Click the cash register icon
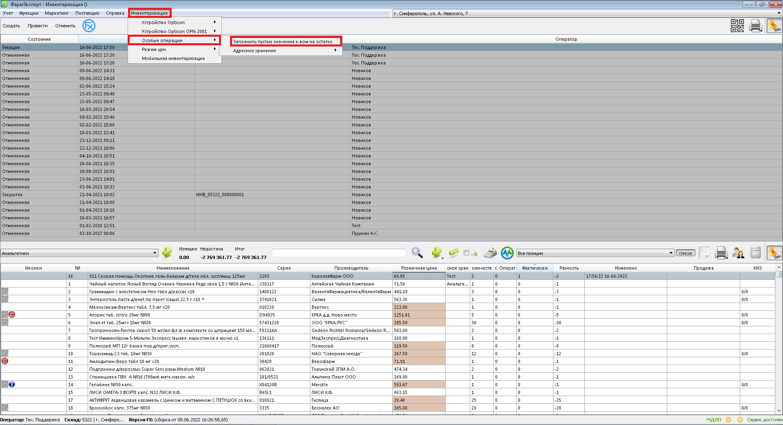This screenshot has height=425, width=783. (x=490, y=253)
